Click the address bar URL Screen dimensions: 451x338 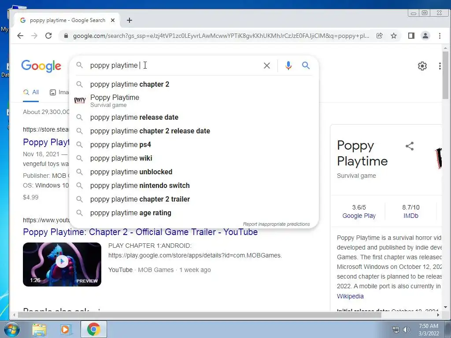[x=221, y=36]
